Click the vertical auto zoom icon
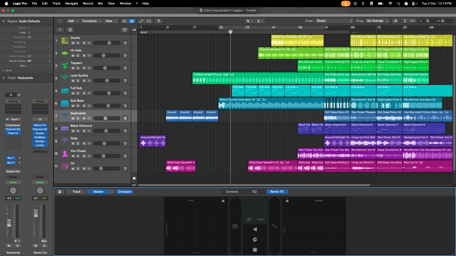 (405, 21)
